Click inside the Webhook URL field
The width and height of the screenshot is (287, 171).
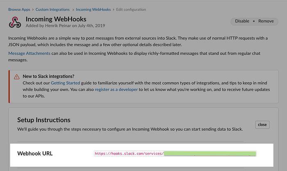175,153
